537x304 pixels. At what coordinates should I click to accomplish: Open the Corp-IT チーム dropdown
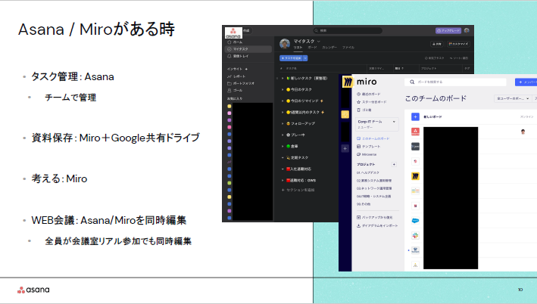[376, 124]
